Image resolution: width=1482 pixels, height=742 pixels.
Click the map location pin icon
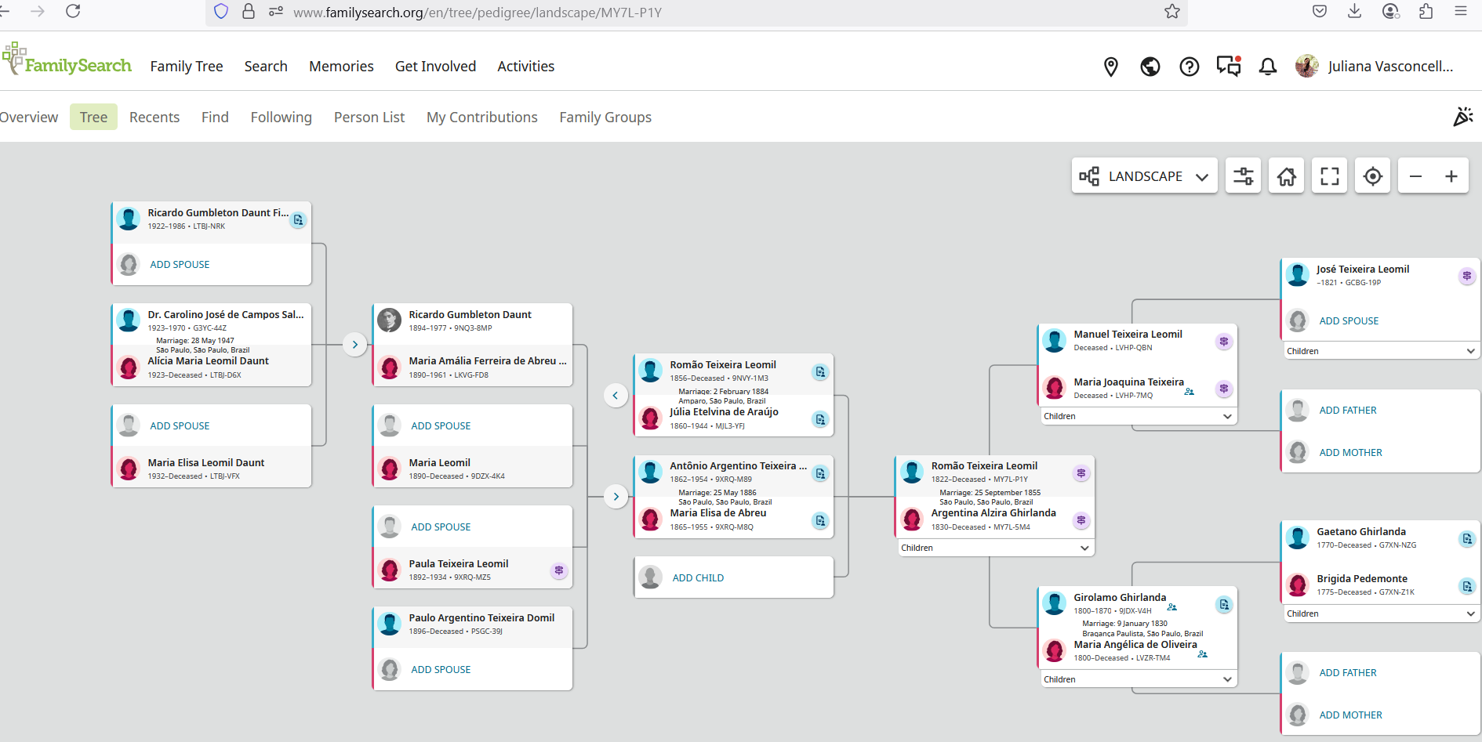pyautogui.click(x=1110, y=67)
